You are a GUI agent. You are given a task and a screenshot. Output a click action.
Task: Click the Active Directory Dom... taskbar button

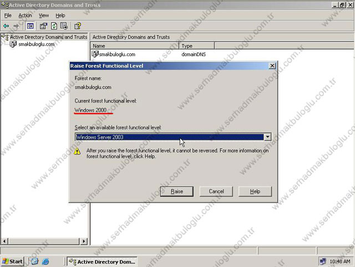[102, 261]
